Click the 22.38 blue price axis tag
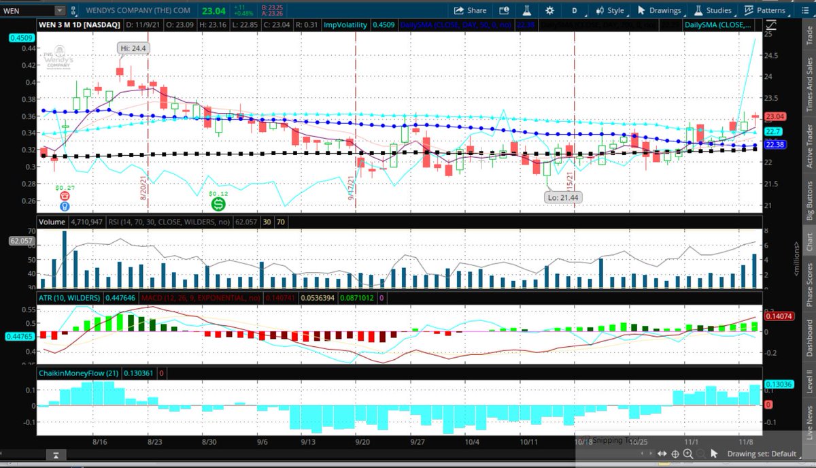Viewport: 816px width, 468px height. tap(775, 145)
